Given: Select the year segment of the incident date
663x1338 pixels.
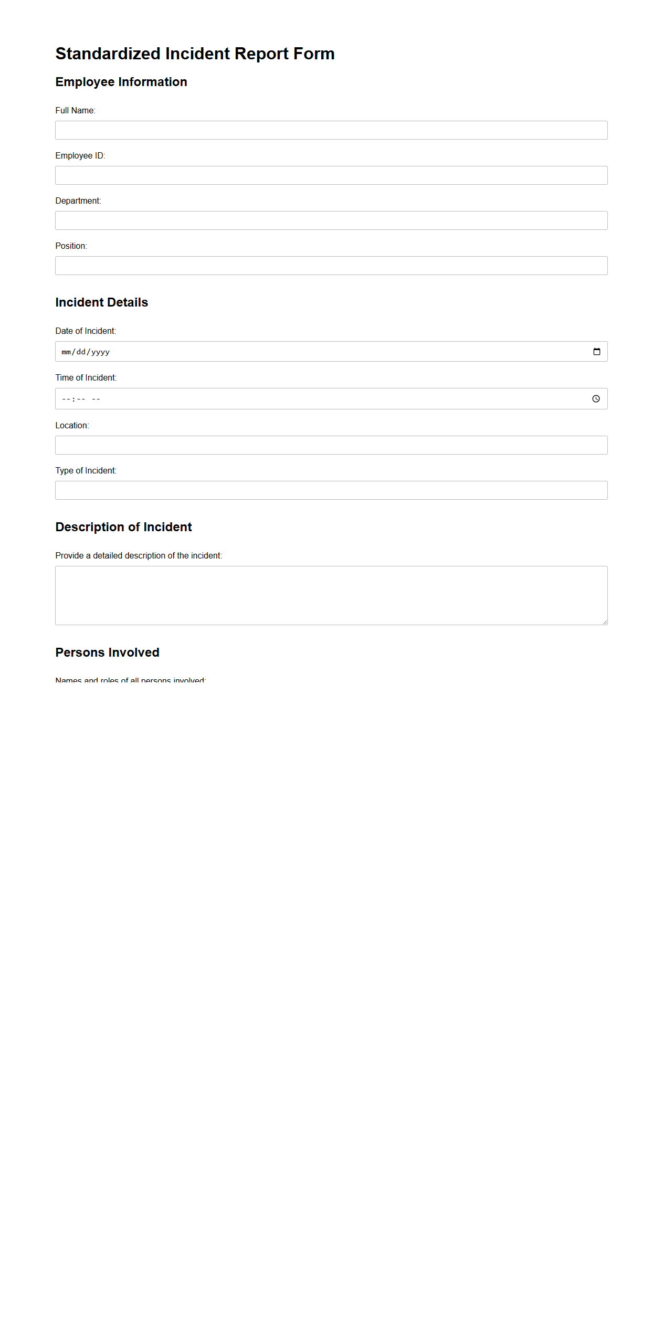Looking at the screenshot, I should 100,352.
